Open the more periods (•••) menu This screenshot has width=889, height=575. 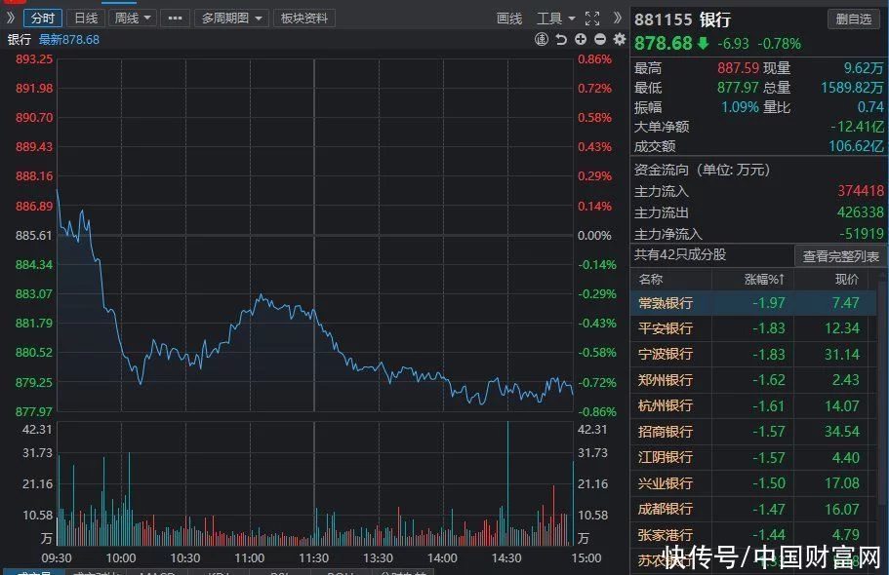tap(176, 19)
